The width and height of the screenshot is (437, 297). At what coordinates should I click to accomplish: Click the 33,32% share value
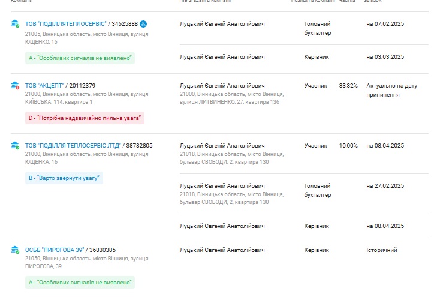point(348,86)
